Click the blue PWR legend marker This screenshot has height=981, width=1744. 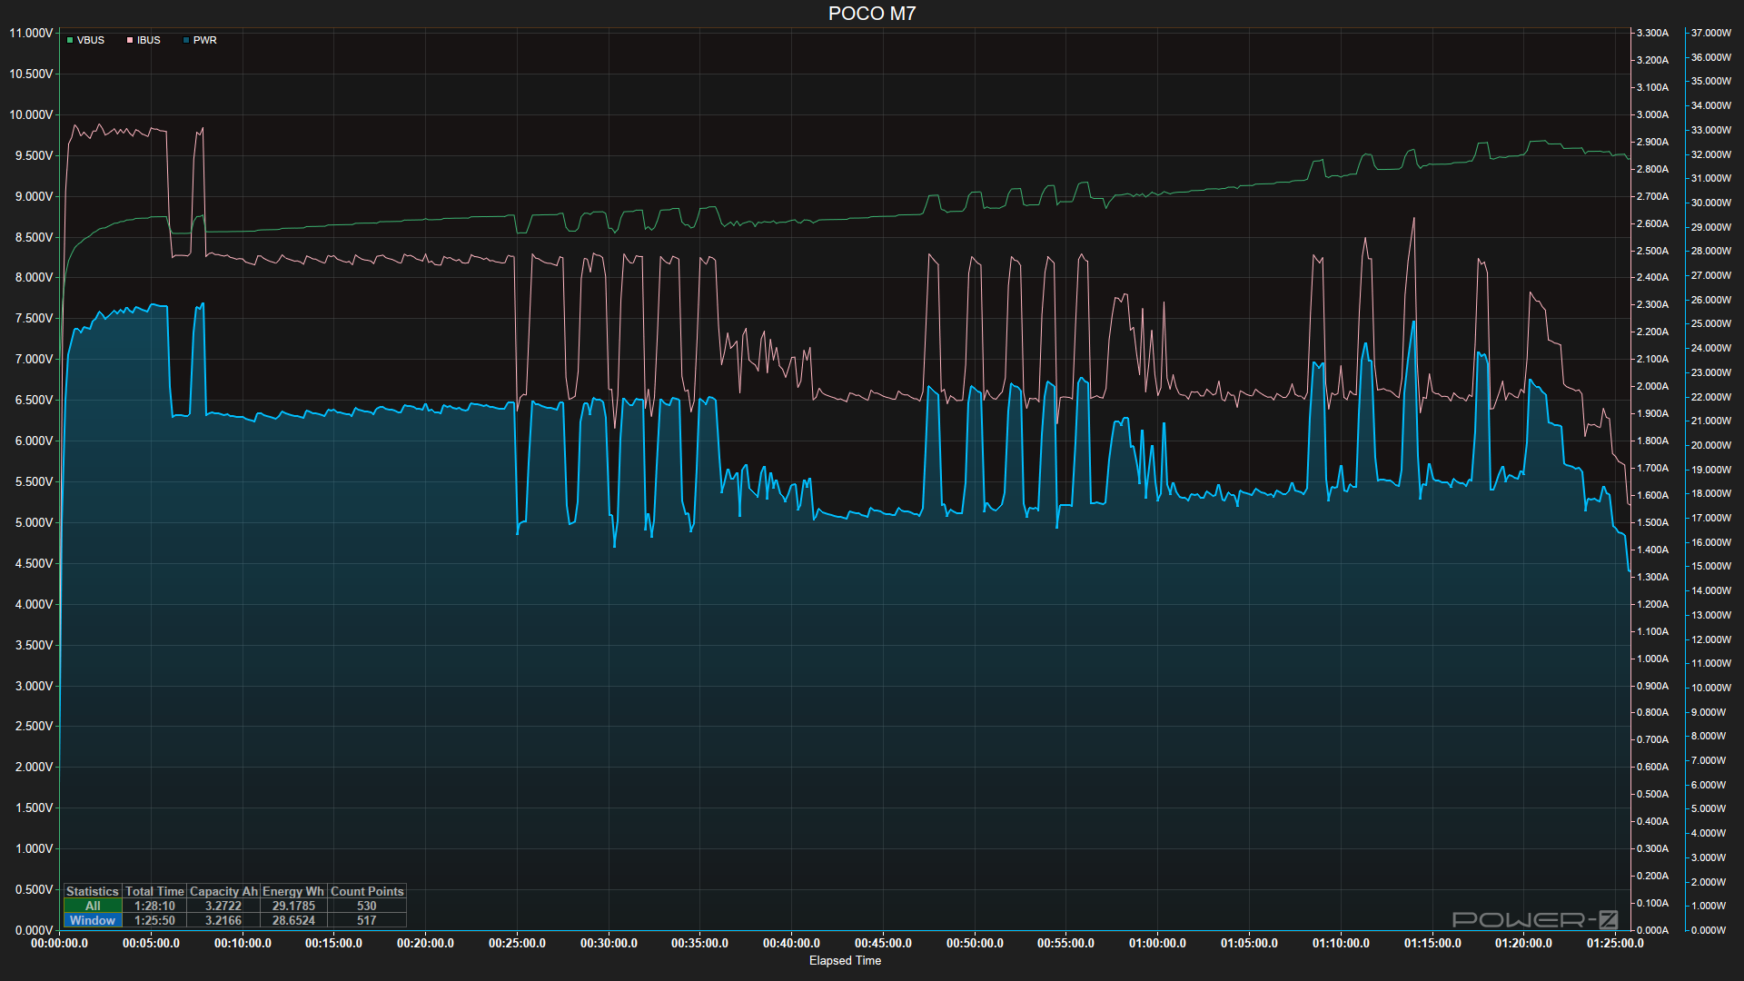(186, 40)
